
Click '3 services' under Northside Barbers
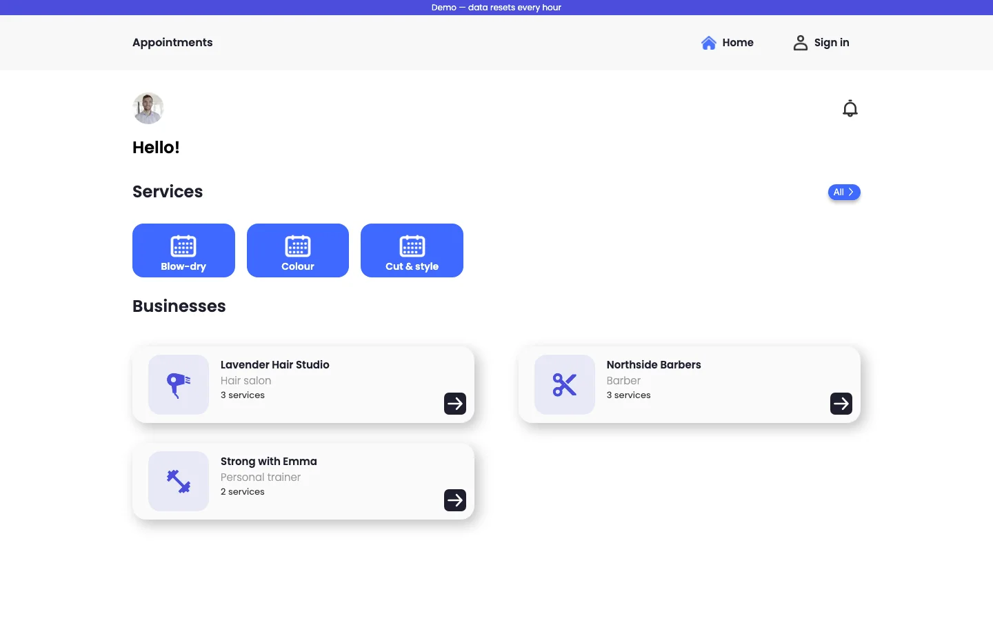pos(629,395)
